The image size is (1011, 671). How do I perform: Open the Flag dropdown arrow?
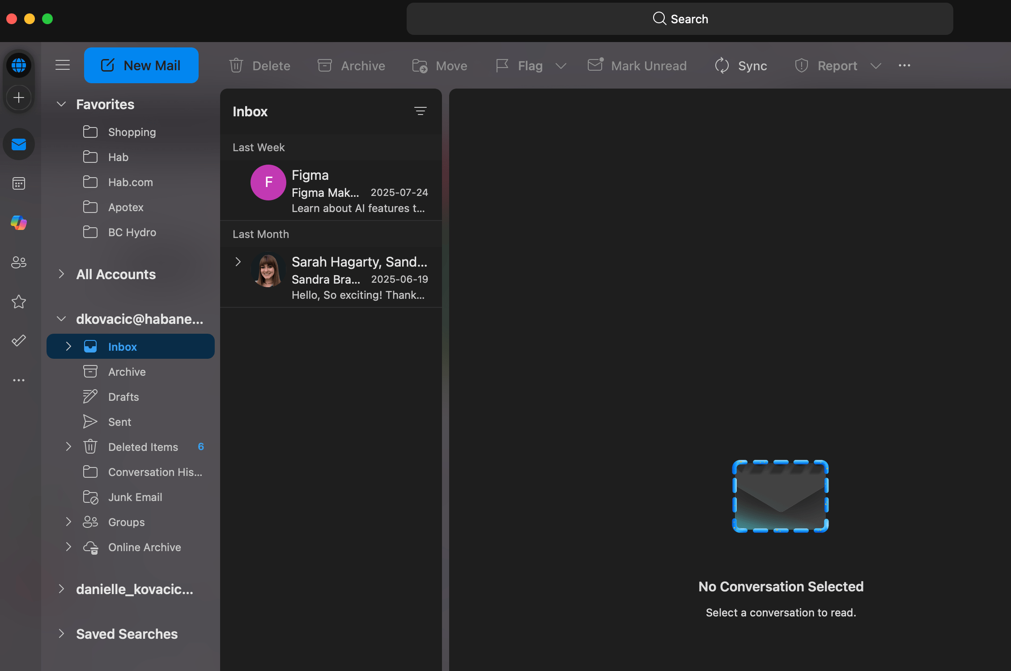(x=561, y=66)
